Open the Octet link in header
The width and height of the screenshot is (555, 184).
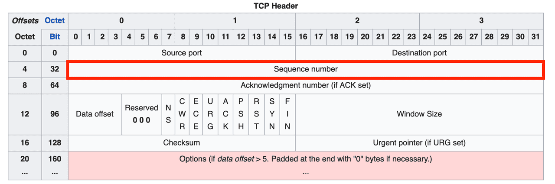(x=55, y=20)
